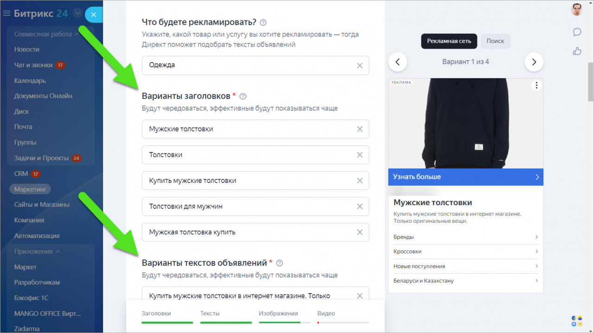Open Новые поступления quick link in preview

point(466,266)
